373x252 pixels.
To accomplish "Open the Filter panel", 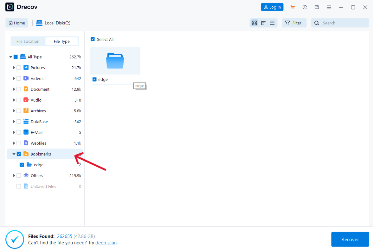I will click(x=294, y=23).
